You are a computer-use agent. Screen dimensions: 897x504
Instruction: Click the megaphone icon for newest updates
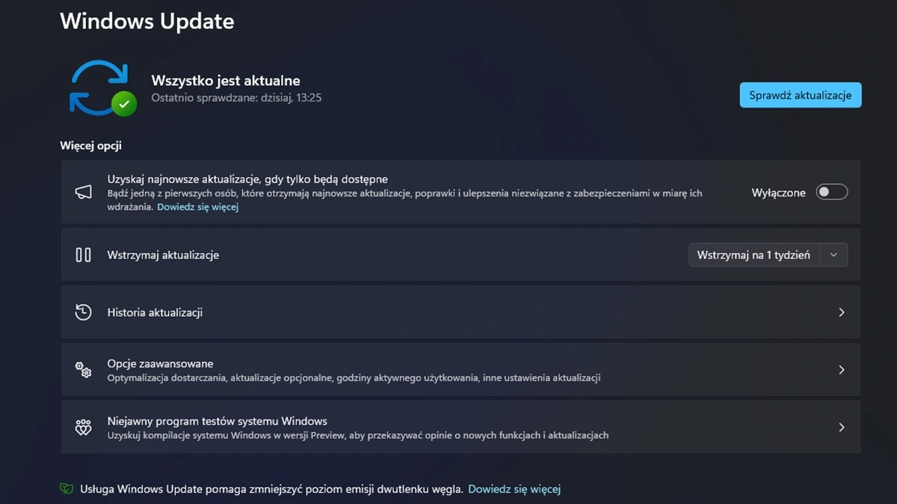pos(83,193)
